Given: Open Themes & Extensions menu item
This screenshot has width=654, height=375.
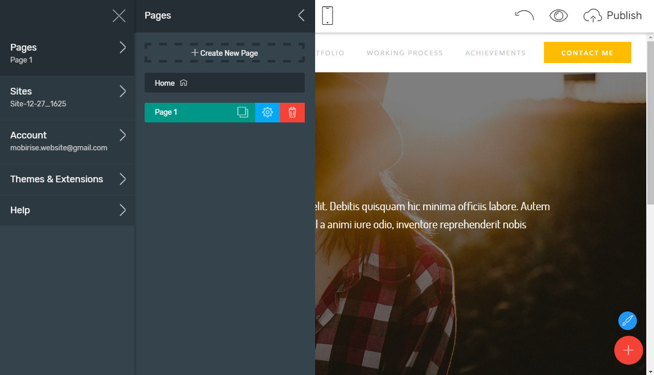Looking at the screenshot, I should (67, 179).
